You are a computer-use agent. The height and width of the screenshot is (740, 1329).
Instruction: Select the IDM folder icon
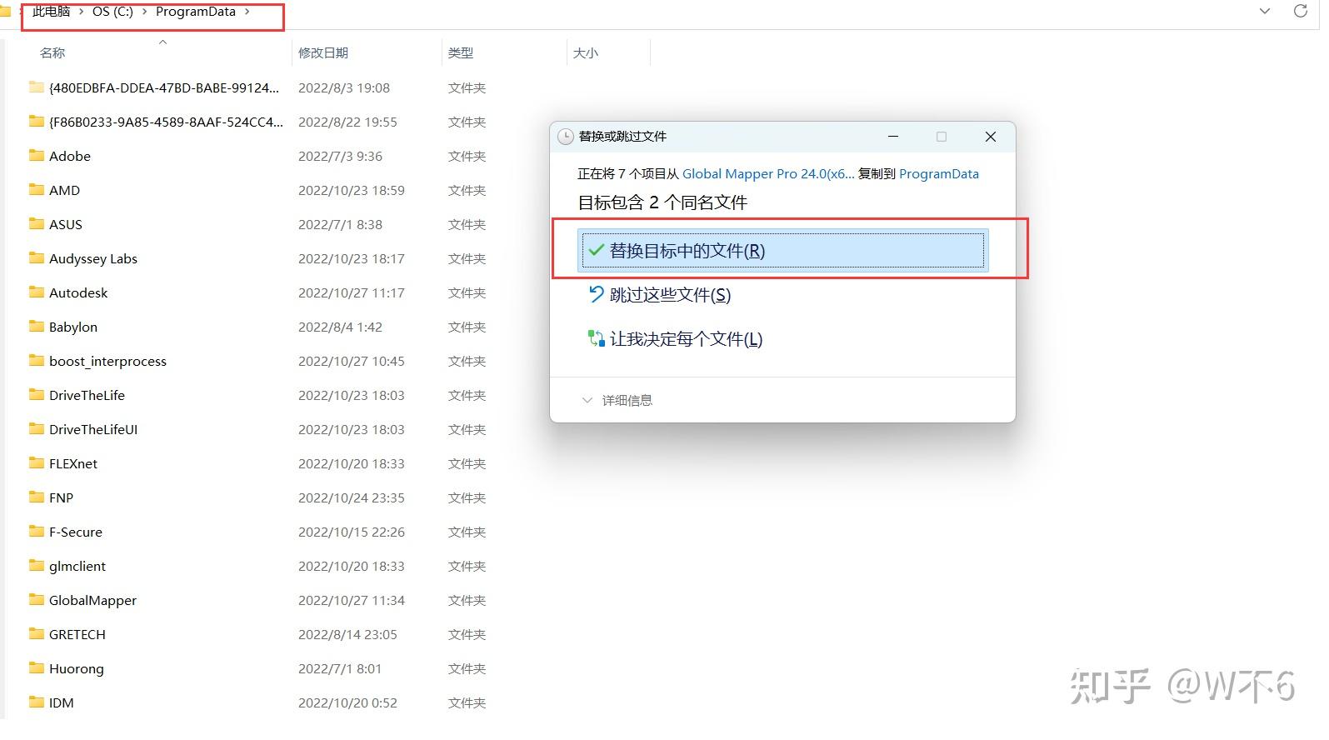tap(36, 702)
